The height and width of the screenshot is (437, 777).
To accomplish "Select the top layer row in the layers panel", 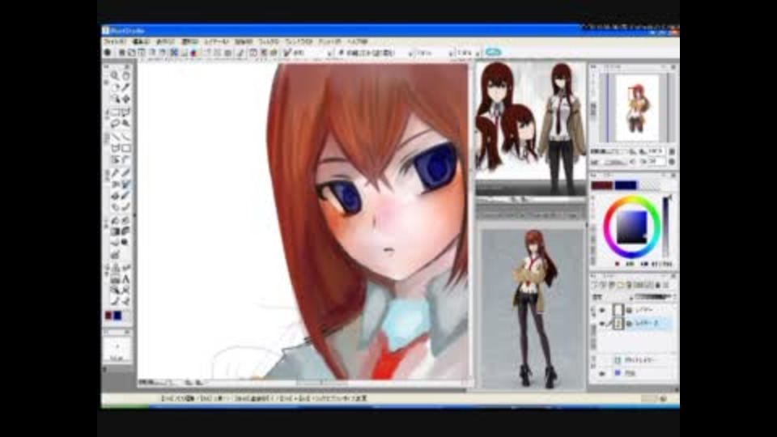I will point(635,310).
